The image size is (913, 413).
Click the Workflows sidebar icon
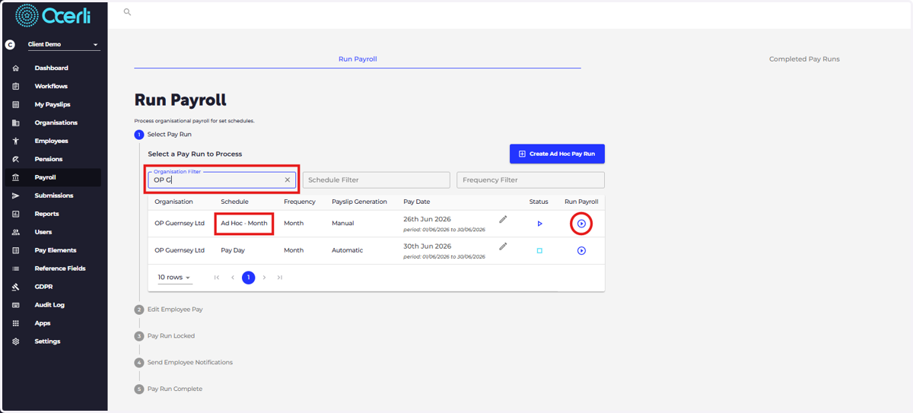click(x=16, y=86)
